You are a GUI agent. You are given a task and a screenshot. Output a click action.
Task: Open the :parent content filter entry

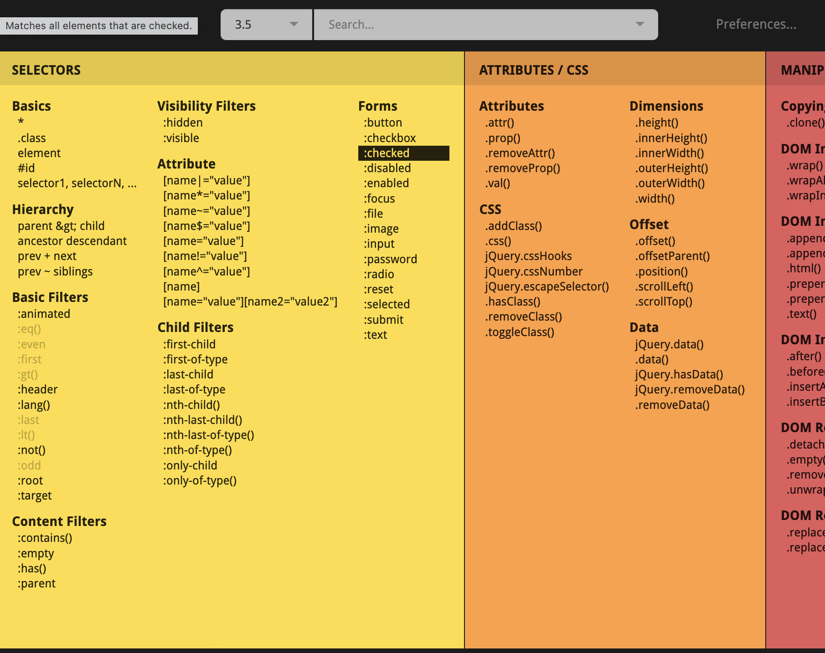pyautogui.click(x=36, y=583)
